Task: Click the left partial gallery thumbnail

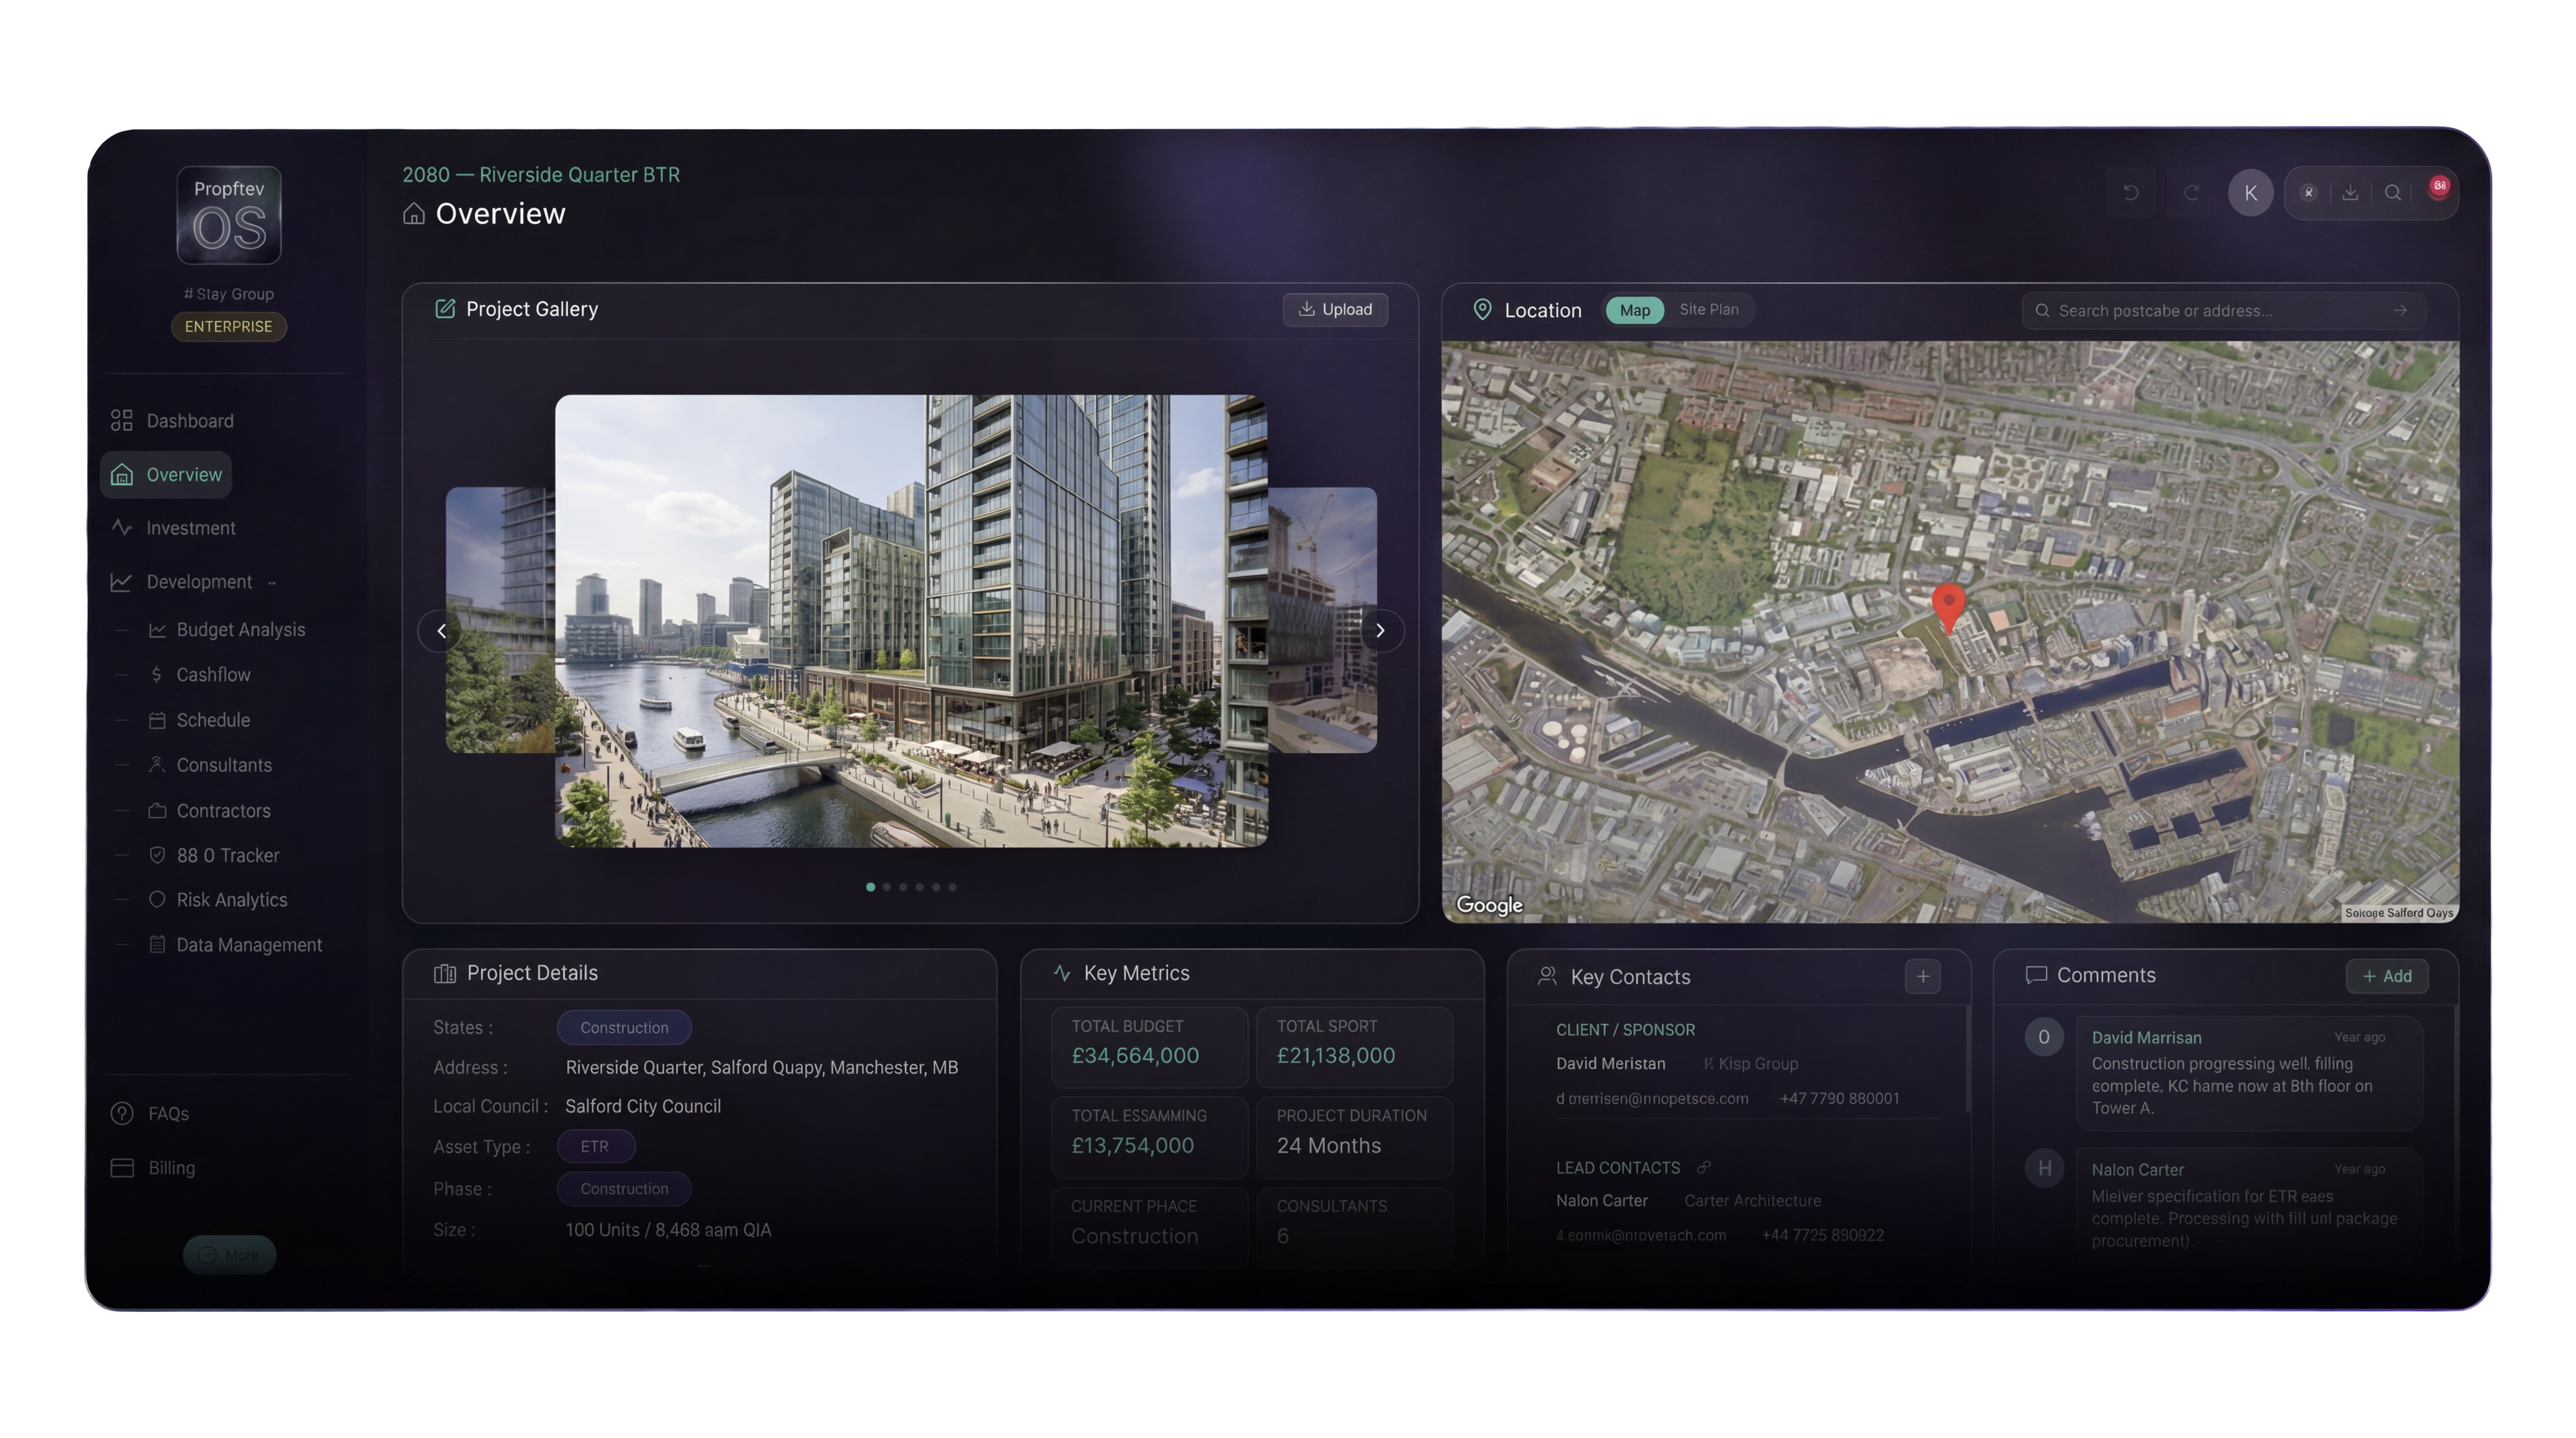Action: point(500,620)
